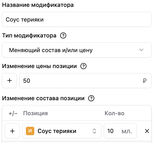Open help for Тип модификатора
Image resolution: width=154 pixels, height=143 pixels.
[63, 36]
